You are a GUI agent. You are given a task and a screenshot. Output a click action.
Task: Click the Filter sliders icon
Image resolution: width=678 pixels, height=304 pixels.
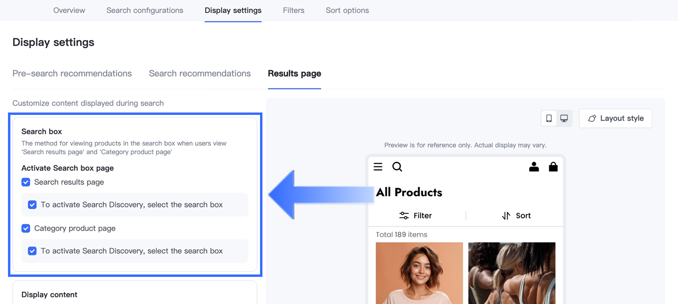(x=404, y=216)
